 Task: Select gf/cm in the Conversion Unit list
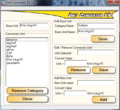pos(27,50)
